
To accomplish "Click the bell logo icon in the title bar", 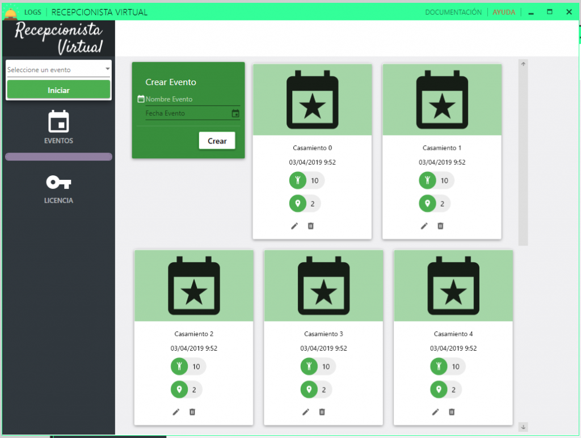I will (x=10, y=12).
